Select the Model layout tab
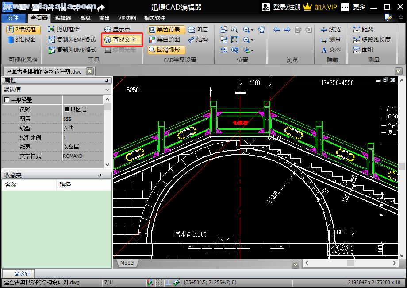 (127, 263)
